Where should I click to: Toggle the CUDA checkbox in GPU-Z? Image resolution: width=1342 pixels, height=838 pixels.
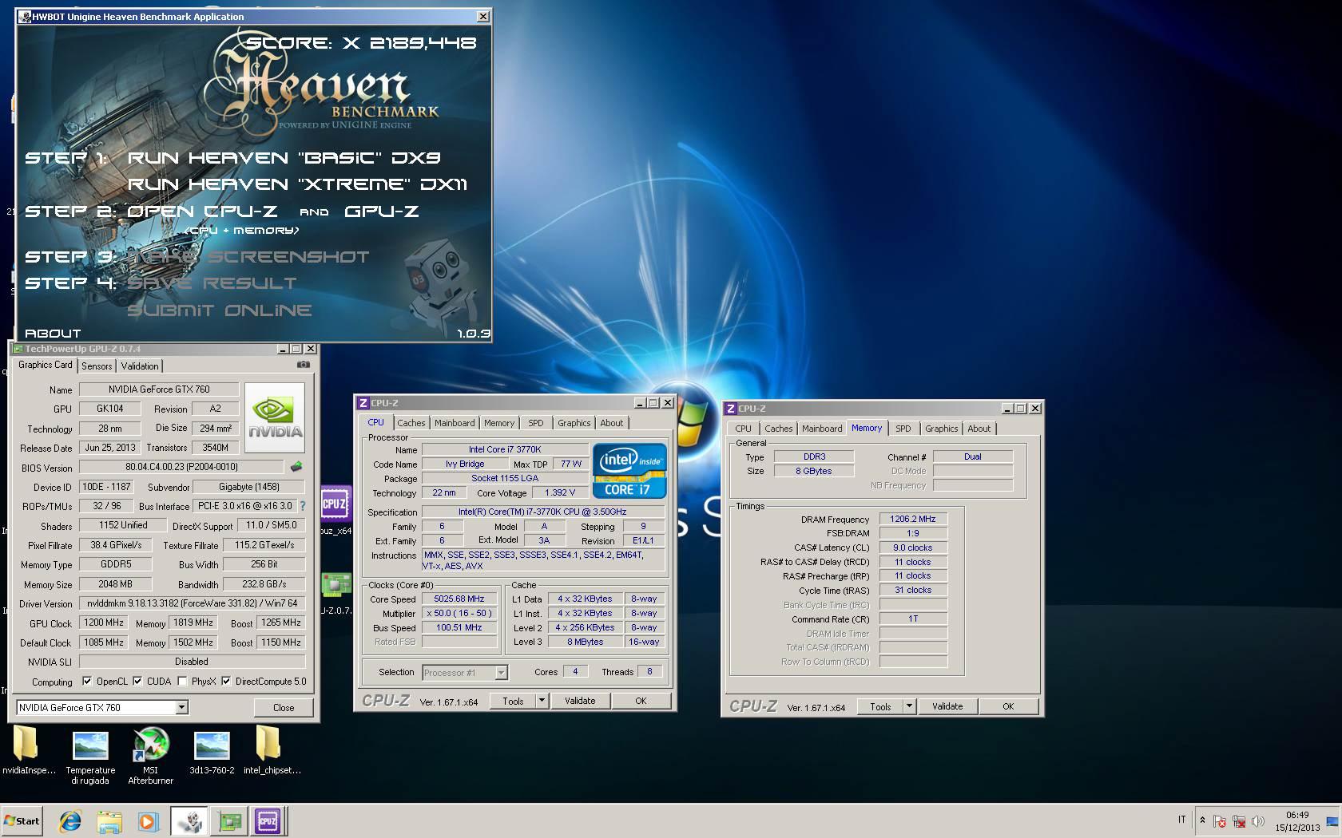tap(137, 682)
